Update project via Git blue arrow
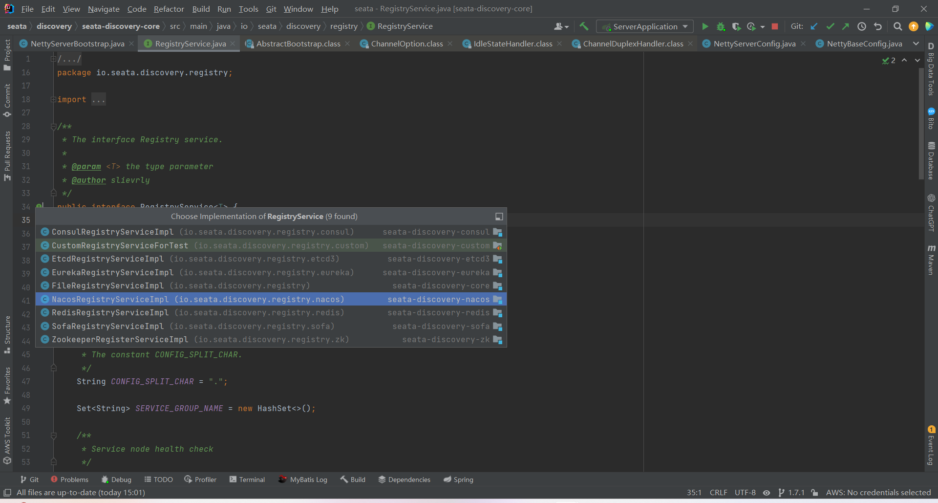 pyautogui.click(x=814, y=26)
